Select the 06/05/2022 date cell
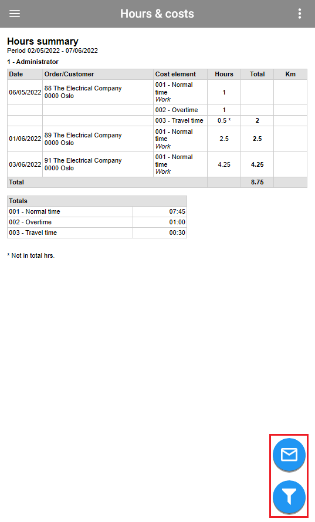315x522 pixels. click(25, 92)
